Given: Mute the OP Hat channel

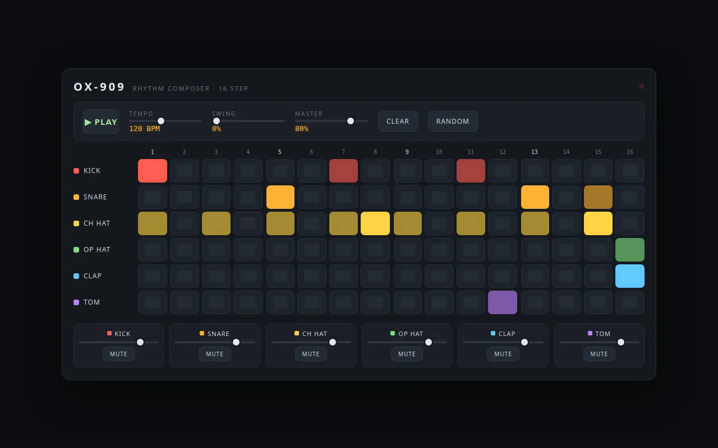Looking at the screenshot, I should 407,354.
